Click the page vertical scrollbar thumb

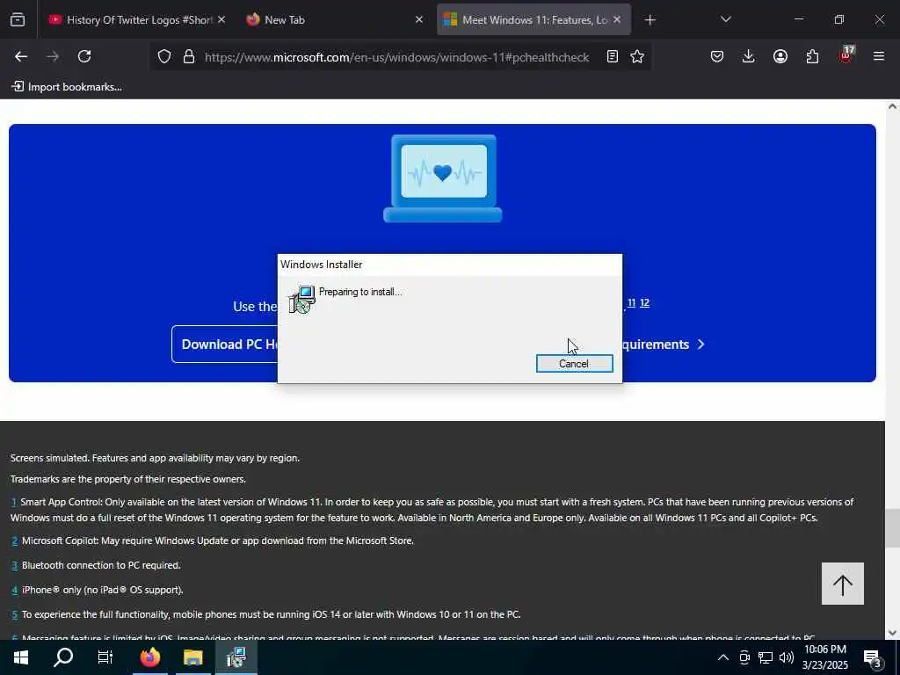pos(892,528)
